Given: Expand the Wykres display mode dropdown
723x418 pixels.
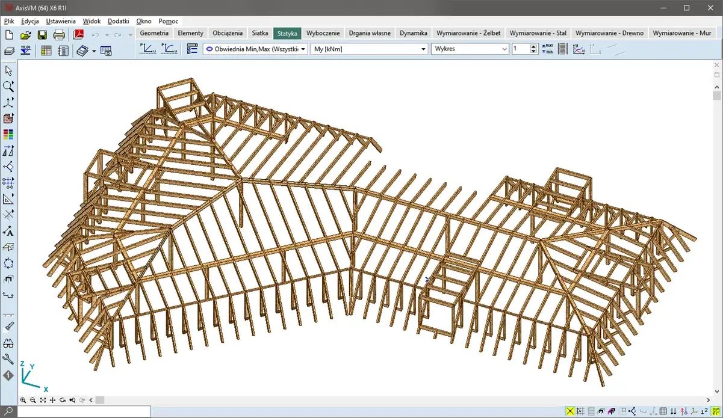Looking at the screenshot, I should (504, 49).
